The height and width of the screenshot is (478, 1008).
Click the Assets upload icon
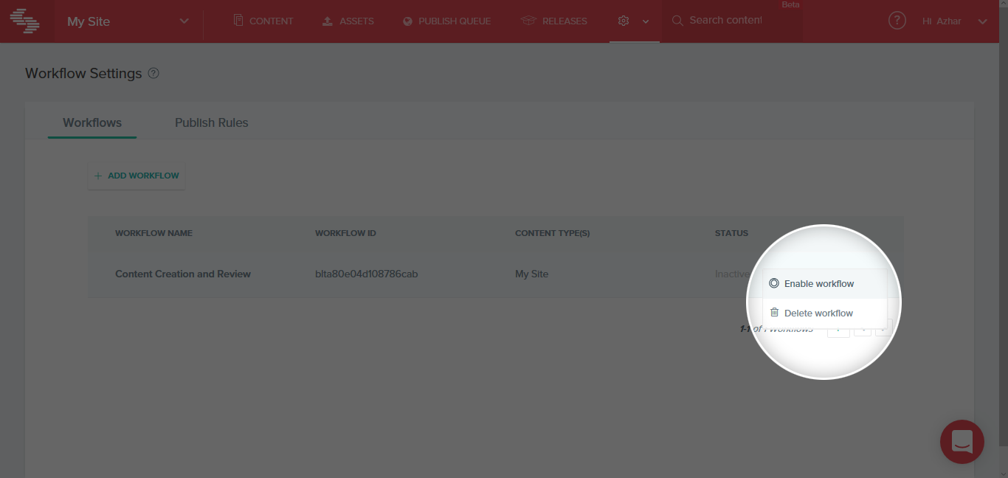pyautogui.click(x=328, y=21)
